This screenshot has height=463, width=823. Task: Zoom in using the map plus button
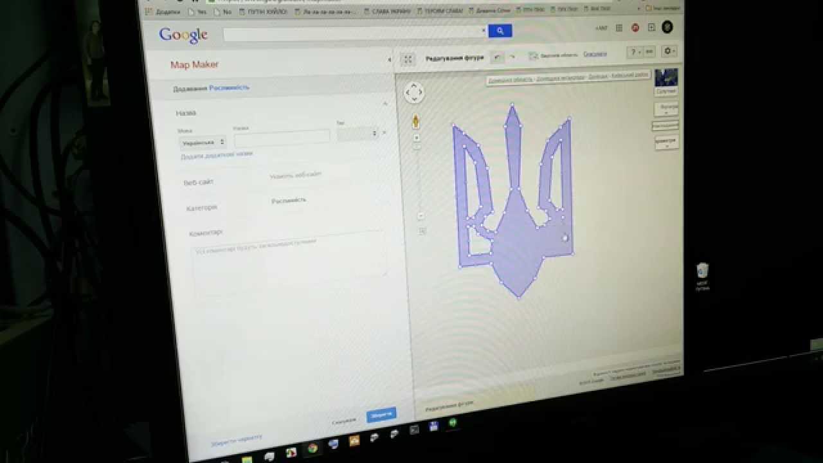(417, 138)
